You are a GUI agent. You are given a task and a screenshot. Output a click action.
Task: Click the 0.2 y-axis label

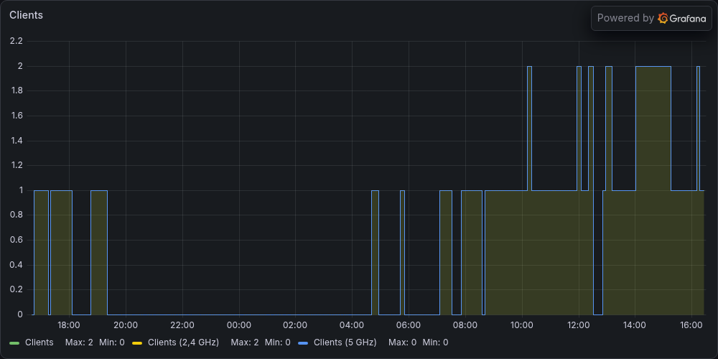click(x=16, y=290)
